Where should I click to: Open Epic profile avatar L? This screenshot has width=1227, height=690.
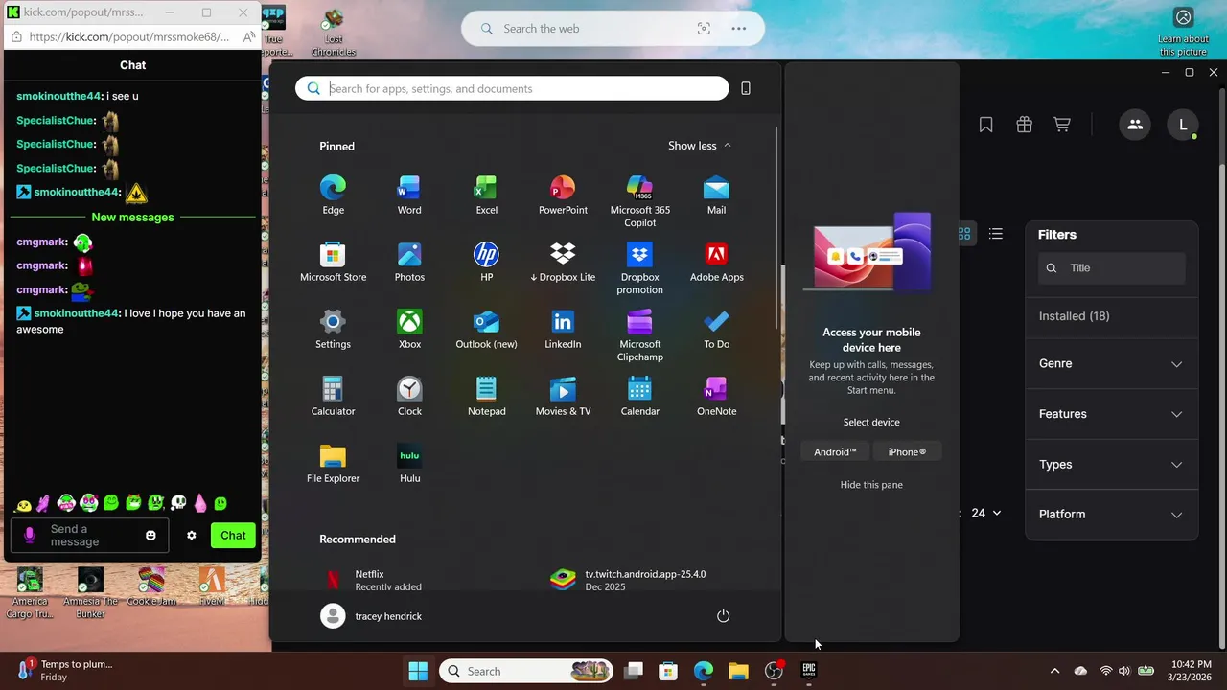(1183, 125)
